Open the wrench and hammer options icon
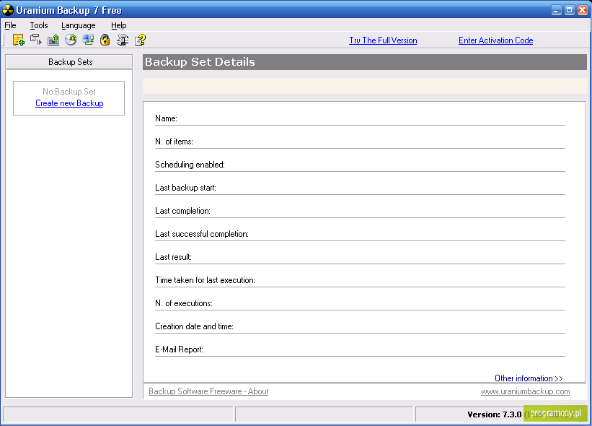 123,40
